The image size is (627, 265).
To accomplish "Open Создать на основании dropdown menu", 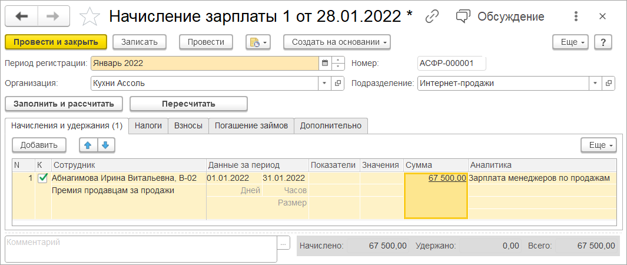I will click(x=337, y=42).
